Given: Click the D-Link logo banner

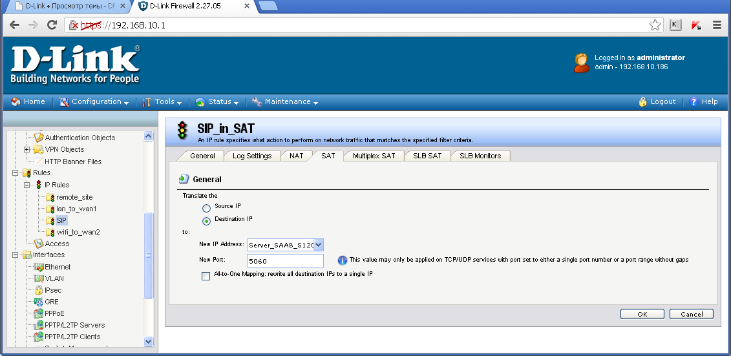Looking at the screenshot, I should point(75,65).
